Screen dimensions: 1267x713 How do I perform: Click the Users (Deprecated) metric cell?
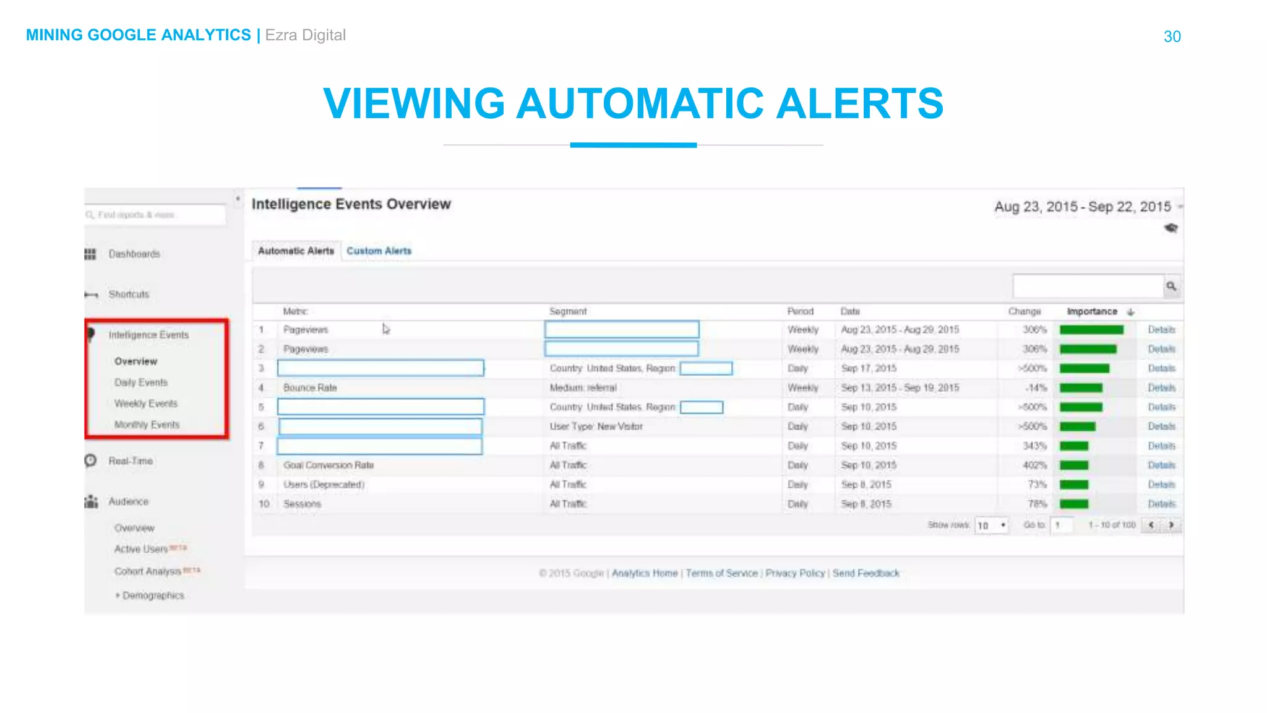[x=324, y=485]
